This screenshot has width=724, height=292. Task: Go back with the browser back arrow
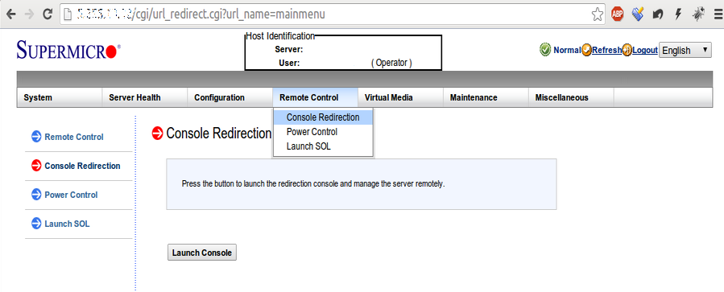pos(10,14)
